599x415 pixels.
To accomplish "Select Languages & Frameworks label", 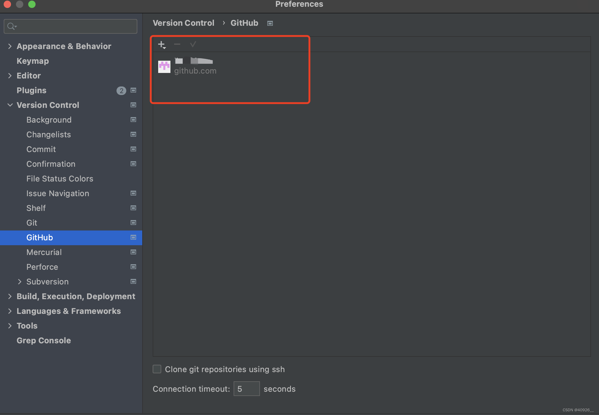I will 69,311.
